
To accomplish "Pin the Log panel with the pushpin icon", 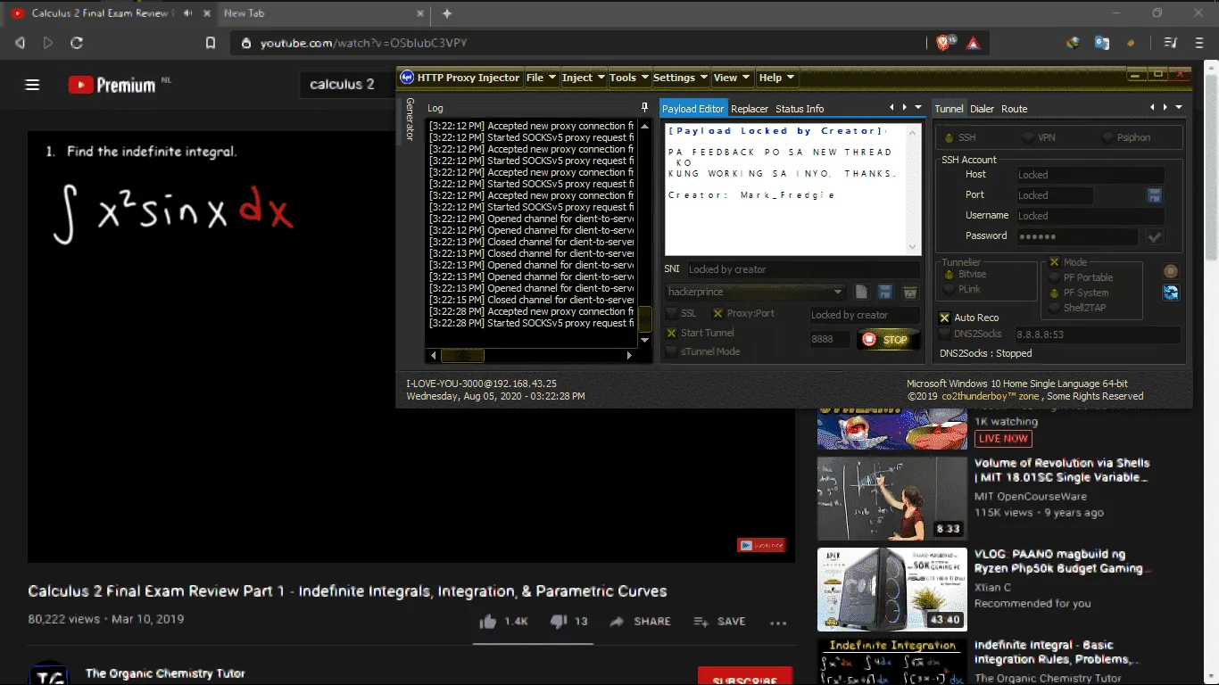I will [x=645, y=108].
